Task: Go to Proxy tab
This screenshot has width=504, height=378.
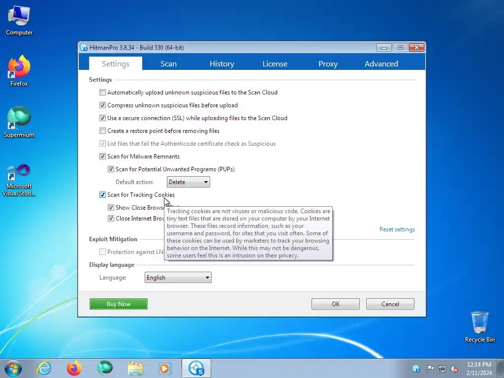Action: (x=328, y=63)
